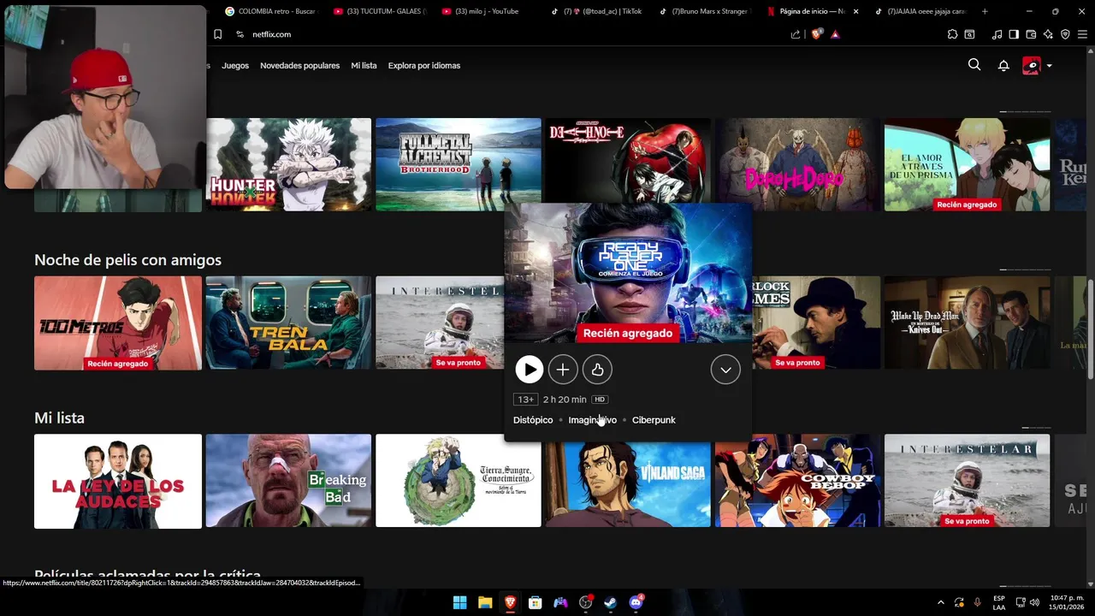1095x616 pixels.
Task: Open Tren Bala movie thumbnail
Action: [x=288, y=323]
